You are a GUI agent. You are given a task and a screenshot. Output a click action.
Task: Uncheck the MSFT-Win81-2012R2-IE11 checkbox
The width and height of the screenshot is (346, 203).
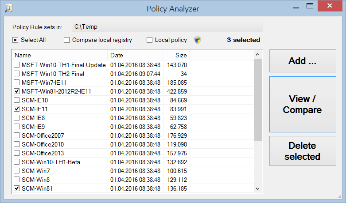point(16,91)
